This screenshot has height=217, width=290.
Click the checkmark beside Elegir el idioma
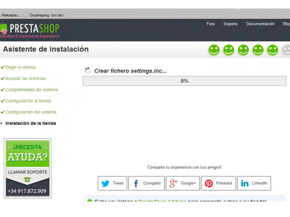[x=3, y=67]
